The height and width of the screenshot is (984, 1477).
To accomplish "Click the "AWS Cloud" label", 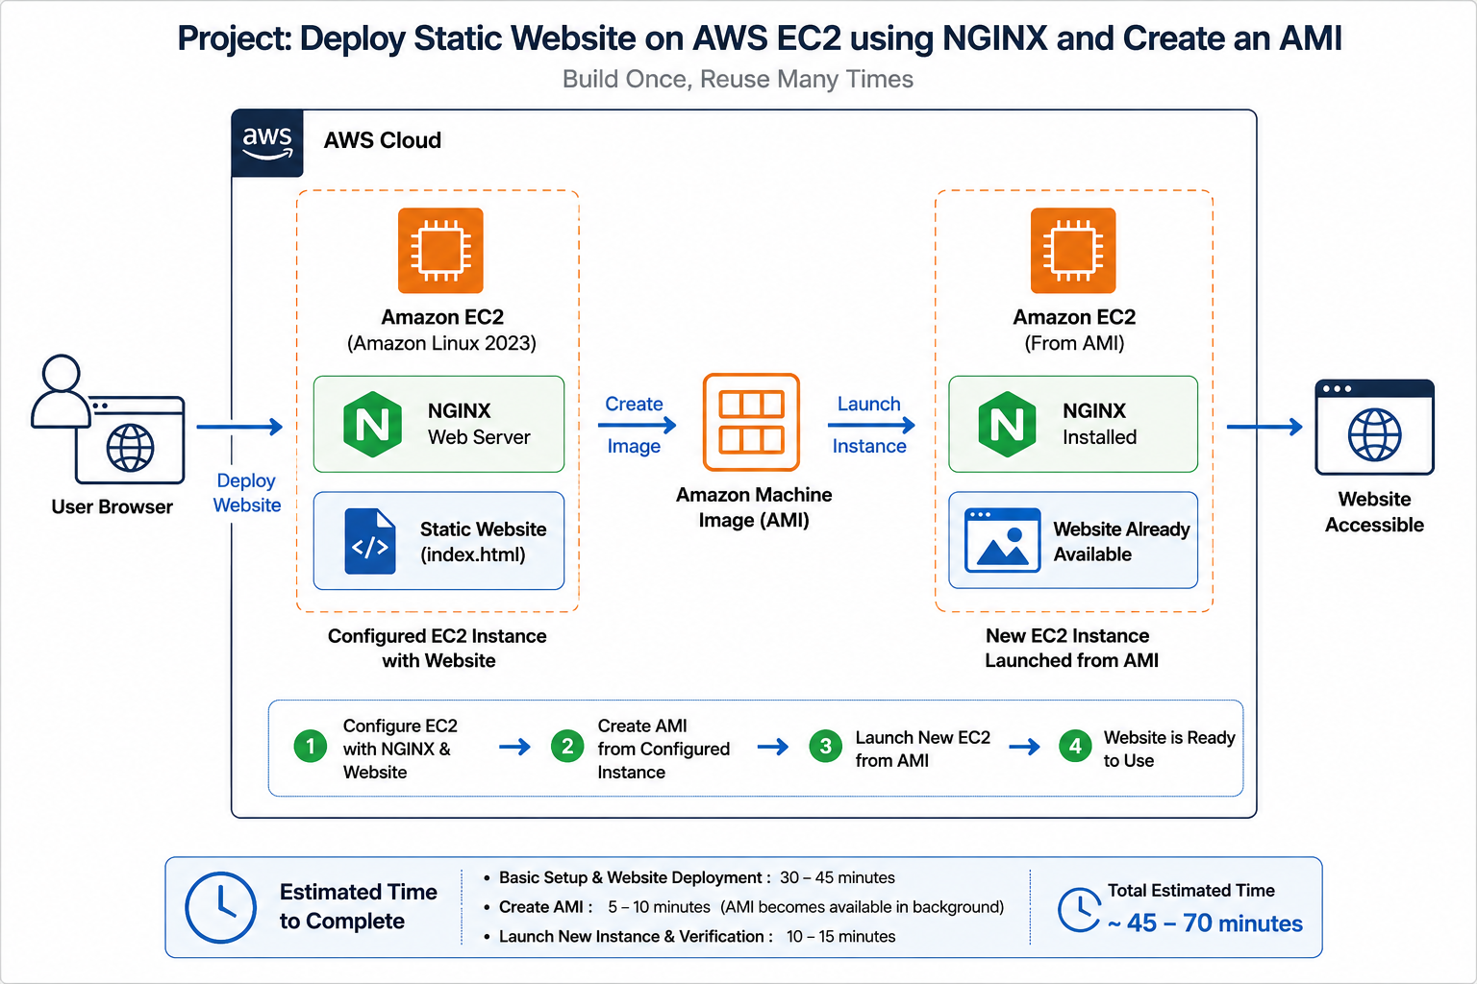I will pos(383,140).
